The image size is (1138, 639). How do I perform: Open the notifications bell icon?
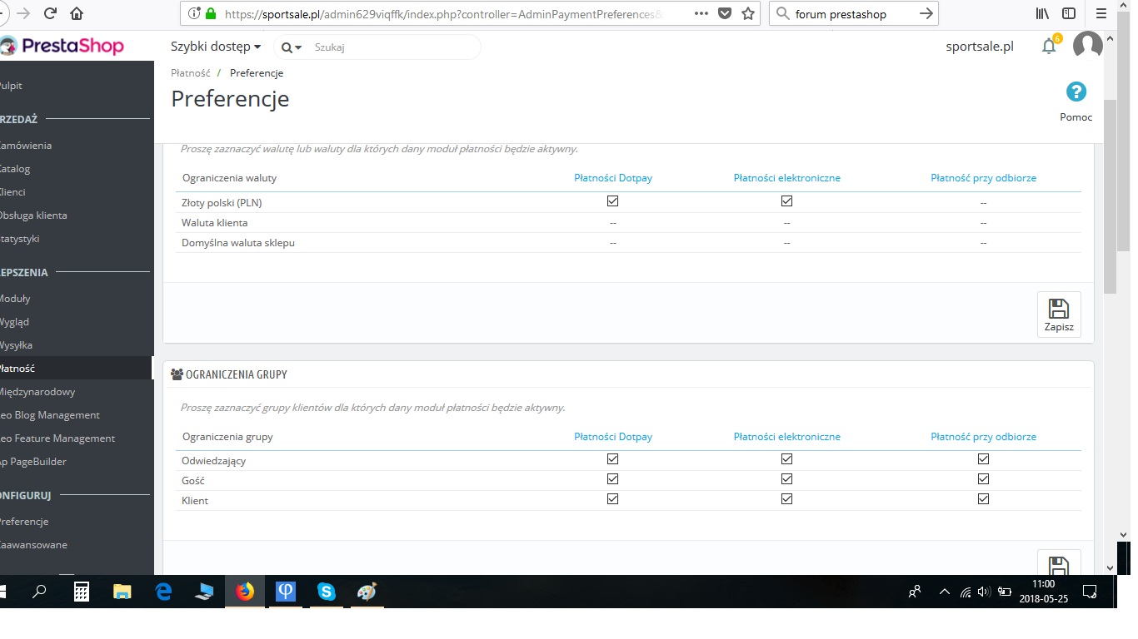pyautogui.click(x=1049, y=46)
